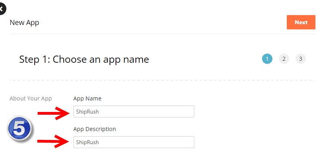Click red arrow pointing to App Description
This screenshot has height=158, width=325.
coord(53,141)
